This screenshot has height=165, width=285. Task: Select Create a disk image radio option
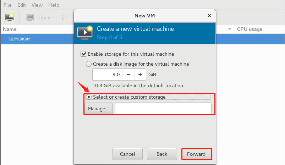[89, 64]
